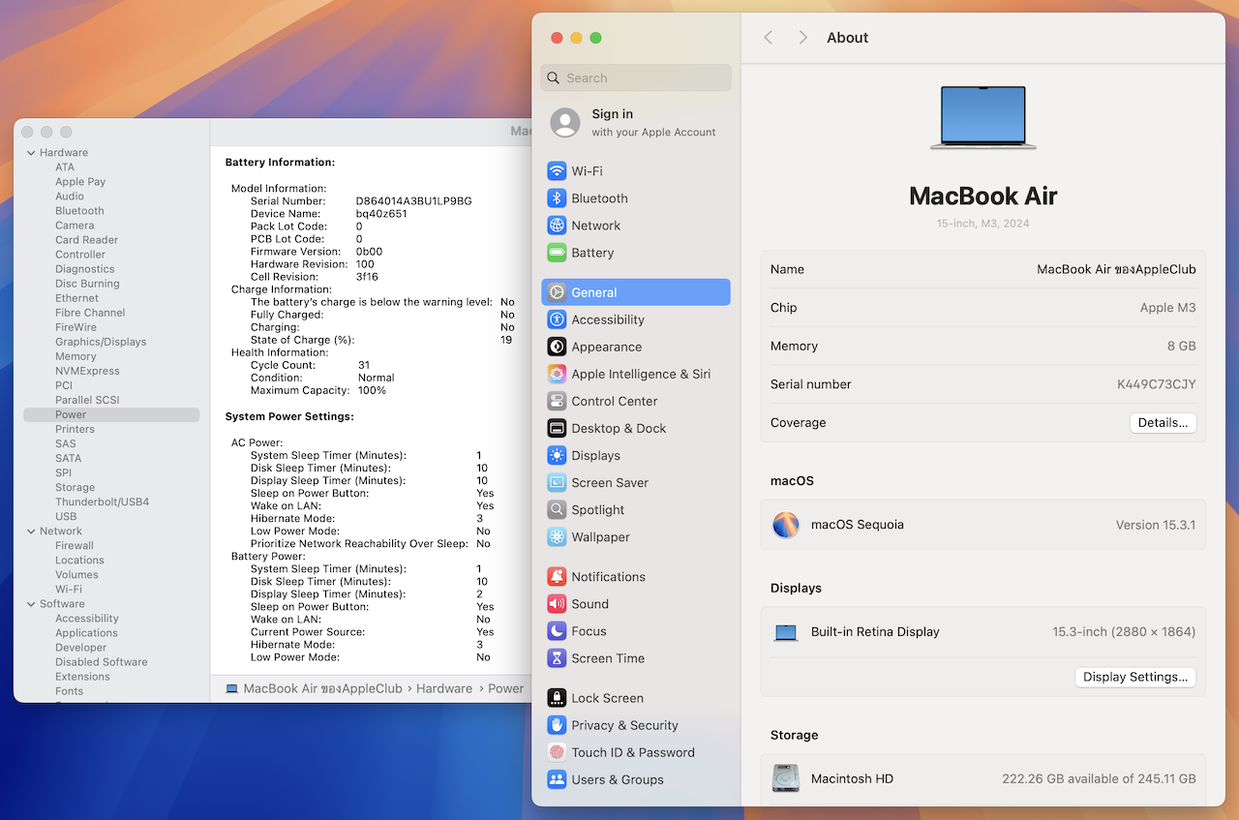Click the Bluetooth icon in System Settings sidebar
This screenshot has width=1239, height=820.
click(x=557, y=198)
